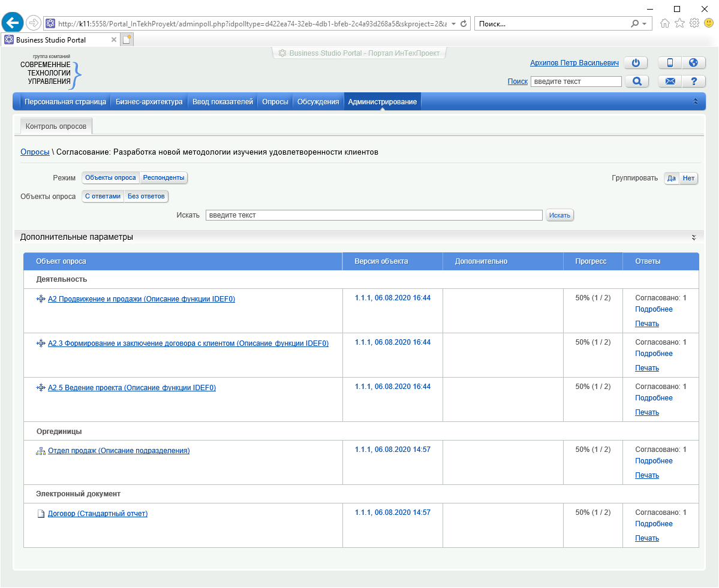719x588 pixels.
Task: Set Группировать to Нет
Action: coord(688,179)
